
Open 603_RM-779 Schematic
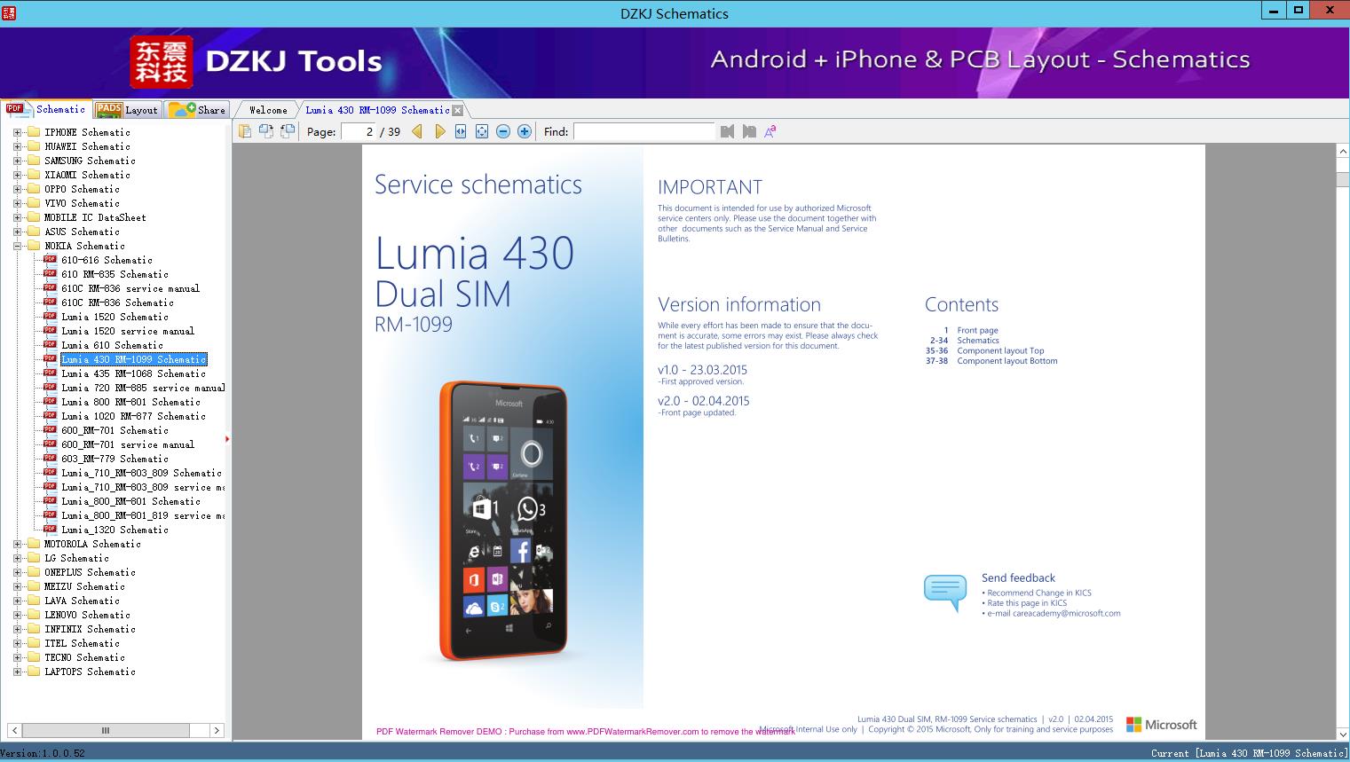115,459
